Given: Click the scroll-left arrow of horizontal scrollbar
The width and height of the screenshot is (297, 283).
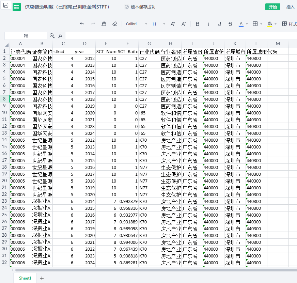Looking at the screenshot, I should (x=13, y=270).
